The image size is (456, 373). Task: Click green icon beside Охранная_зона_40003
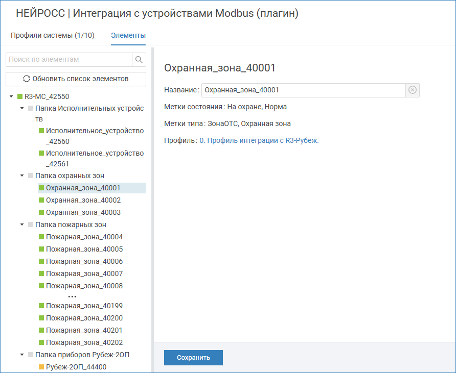pyautogui.click(x=41, y=213)
